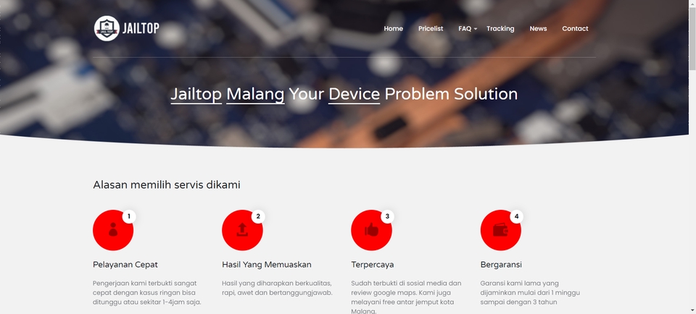Click the number 1 badge
The width and height of the screenshot is (696, 314).
129,216
